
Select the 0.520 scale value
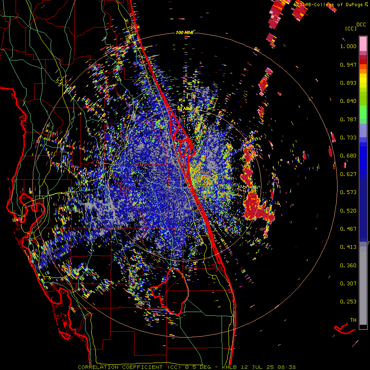[348, 211]
